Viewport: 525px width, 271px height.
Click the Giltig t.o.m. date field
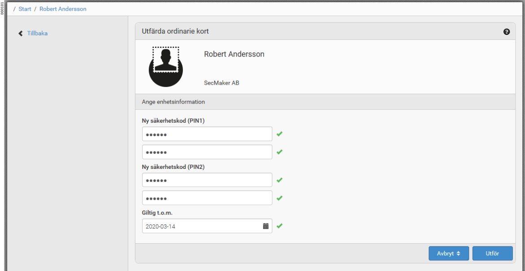(202, 226)
